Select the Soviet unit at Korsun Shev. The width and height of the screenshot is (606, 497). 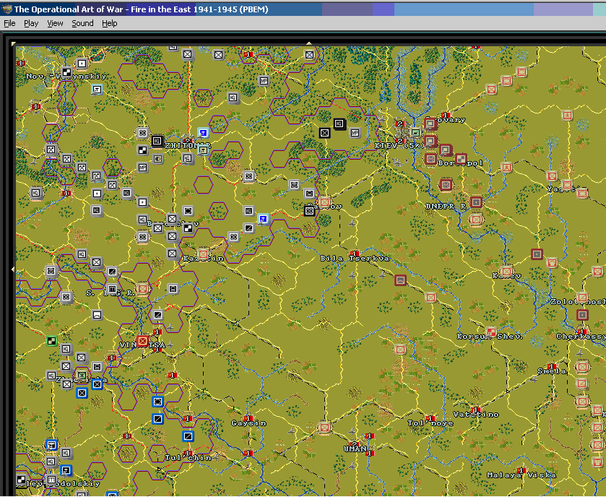tap(491, 332)
